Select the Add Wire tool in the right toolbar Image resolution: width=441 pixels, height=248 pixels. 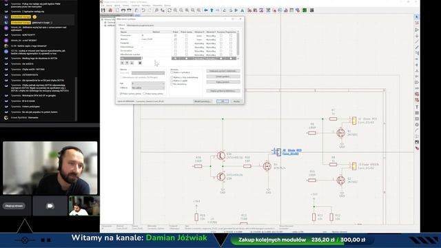coord(417,41)
